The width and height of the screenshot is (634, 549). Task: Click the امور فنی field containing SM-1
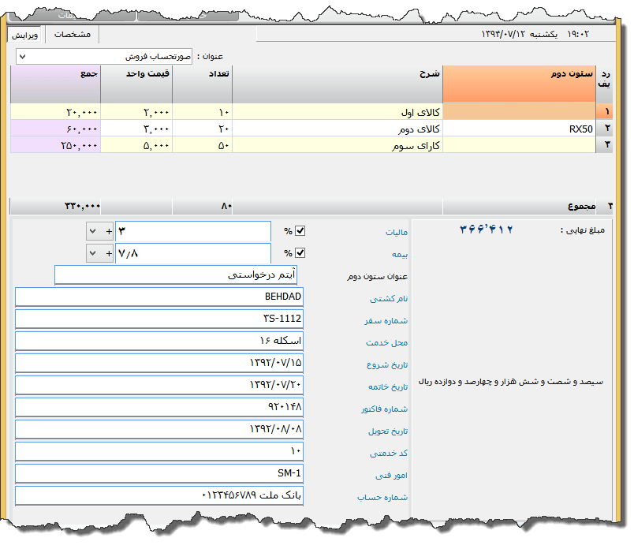(x=158, y=473)
